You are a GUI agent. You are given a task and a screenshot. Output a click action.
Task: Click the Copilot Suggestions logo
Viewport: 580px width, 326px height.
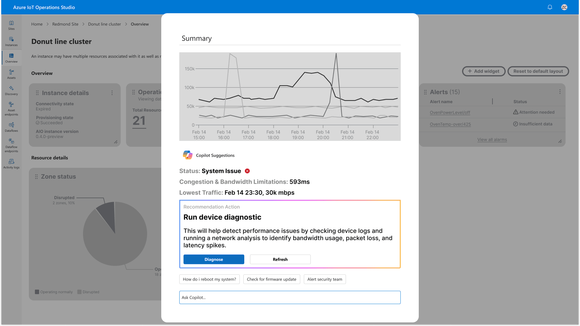click(x=188, y=155)
